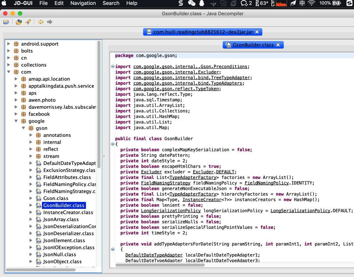Click the tree panel vertical scrollbar

(98, 104)
